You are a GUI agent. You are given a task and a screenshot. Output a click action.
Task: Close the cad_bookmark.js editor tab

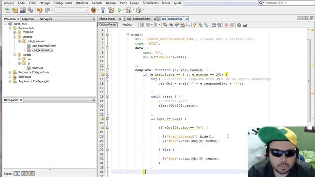186,19
